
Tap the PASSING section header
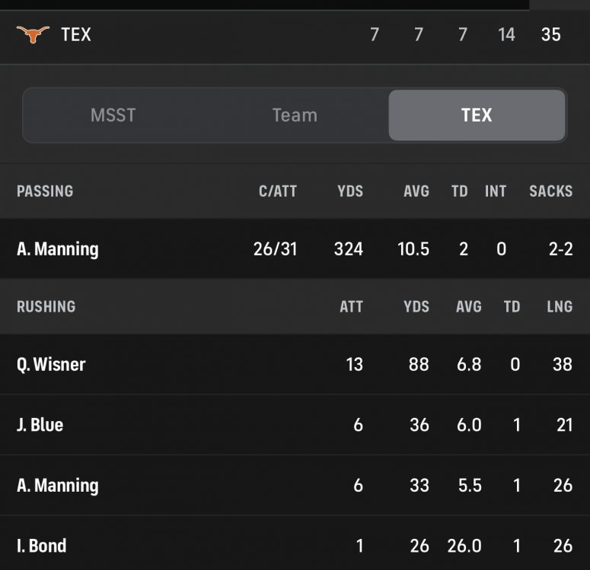pyautogui.click(x=45, y=192)
